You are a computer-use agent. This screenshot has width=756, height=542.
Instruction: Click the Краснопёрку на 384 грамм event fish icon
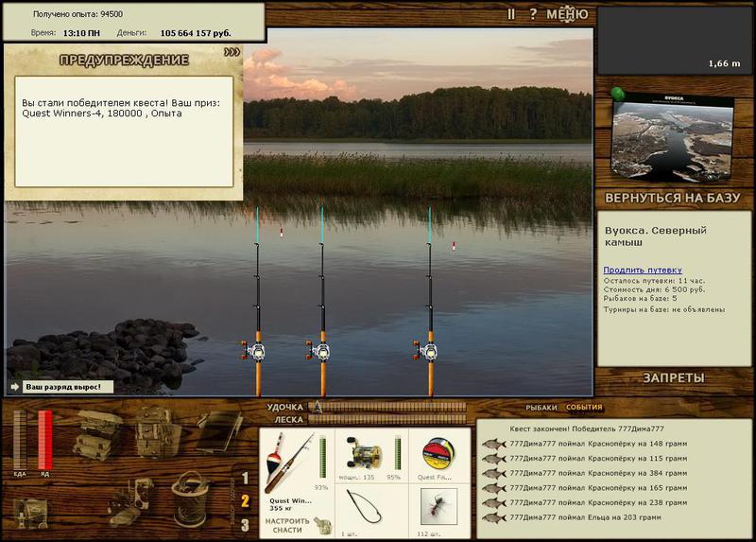tap(494, 473)
